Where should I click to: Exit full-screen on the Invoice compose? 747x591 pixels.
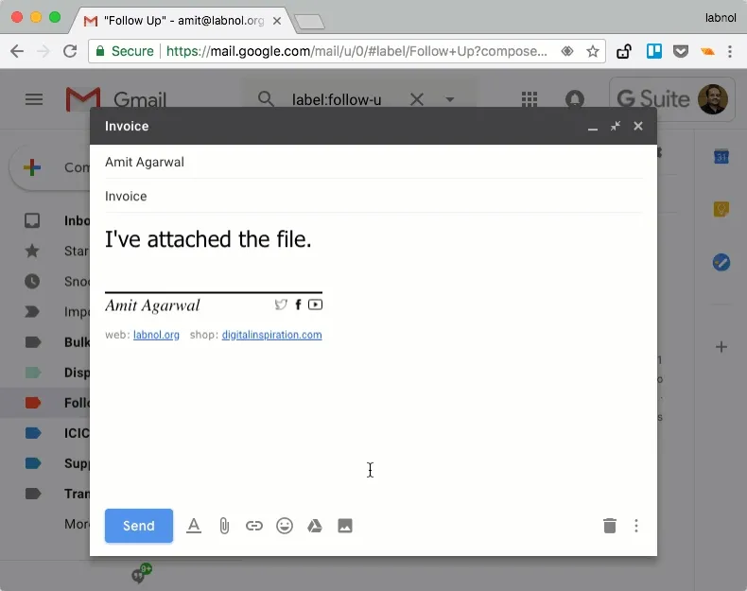pos(615,126)
